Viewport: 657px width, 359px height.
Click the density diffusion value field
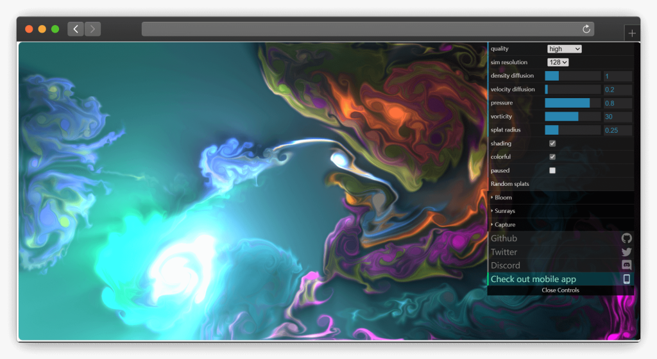[x=618, y=76]
